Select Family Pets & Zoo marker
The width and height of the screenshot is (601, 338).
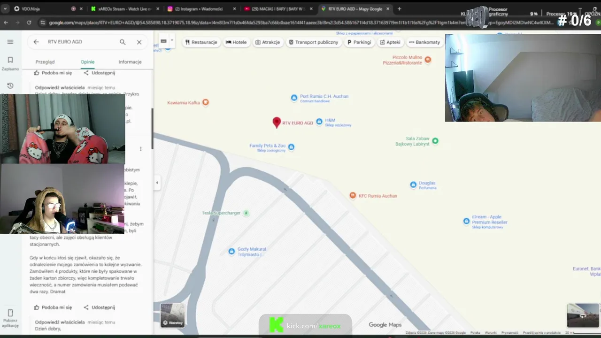[291, 147]
